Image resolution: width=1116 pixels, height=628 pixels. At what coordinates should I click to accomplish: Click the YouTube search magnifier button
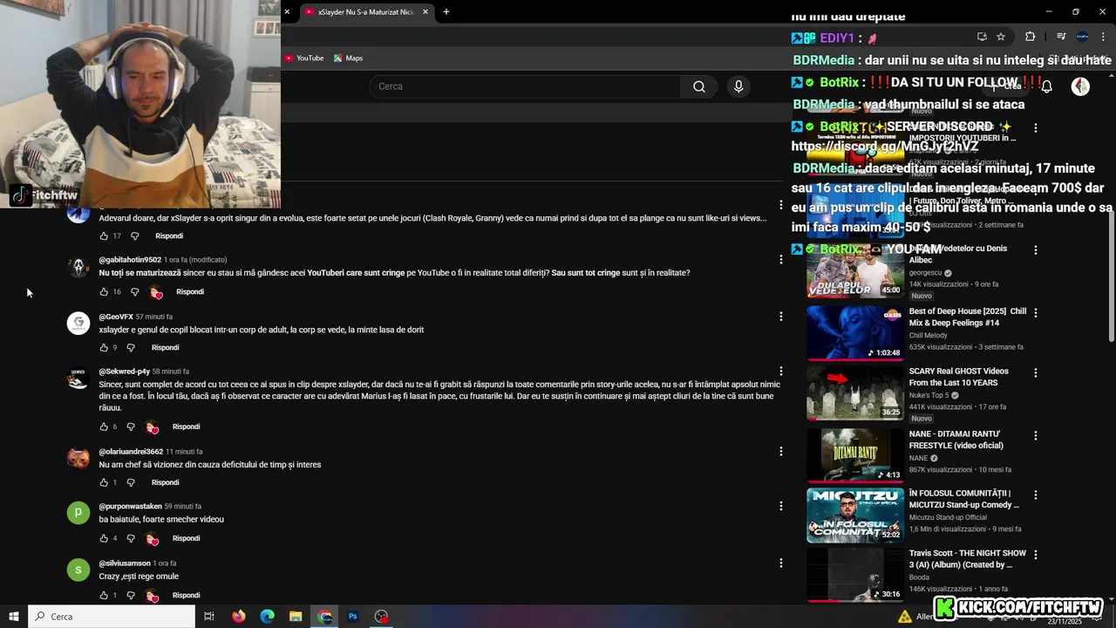(698, 86)
